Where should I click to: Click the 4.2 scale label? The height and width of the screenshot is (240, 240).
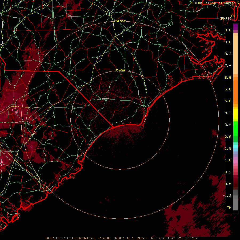pos(228,113)
